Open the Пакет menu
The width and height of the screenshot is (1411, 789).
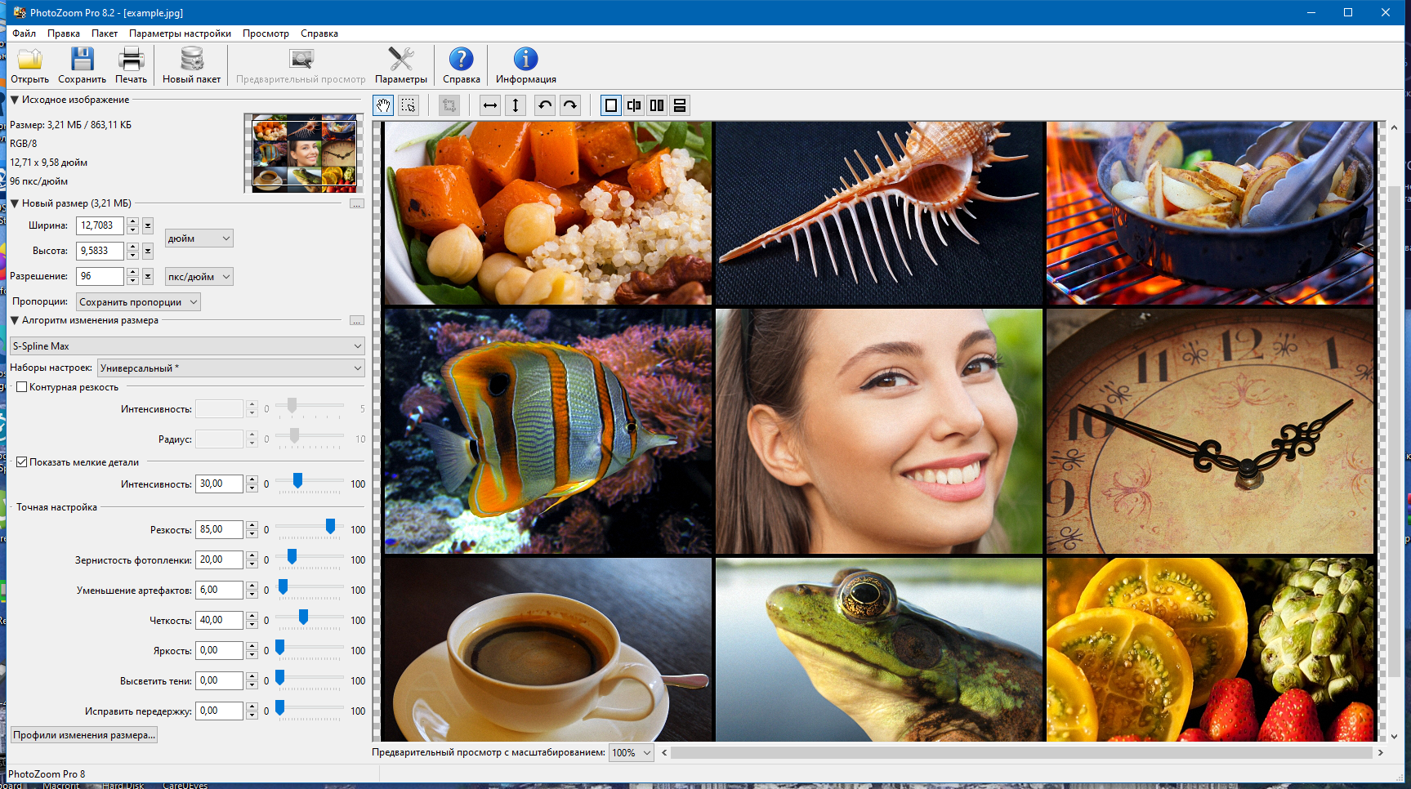pos(104,33)
